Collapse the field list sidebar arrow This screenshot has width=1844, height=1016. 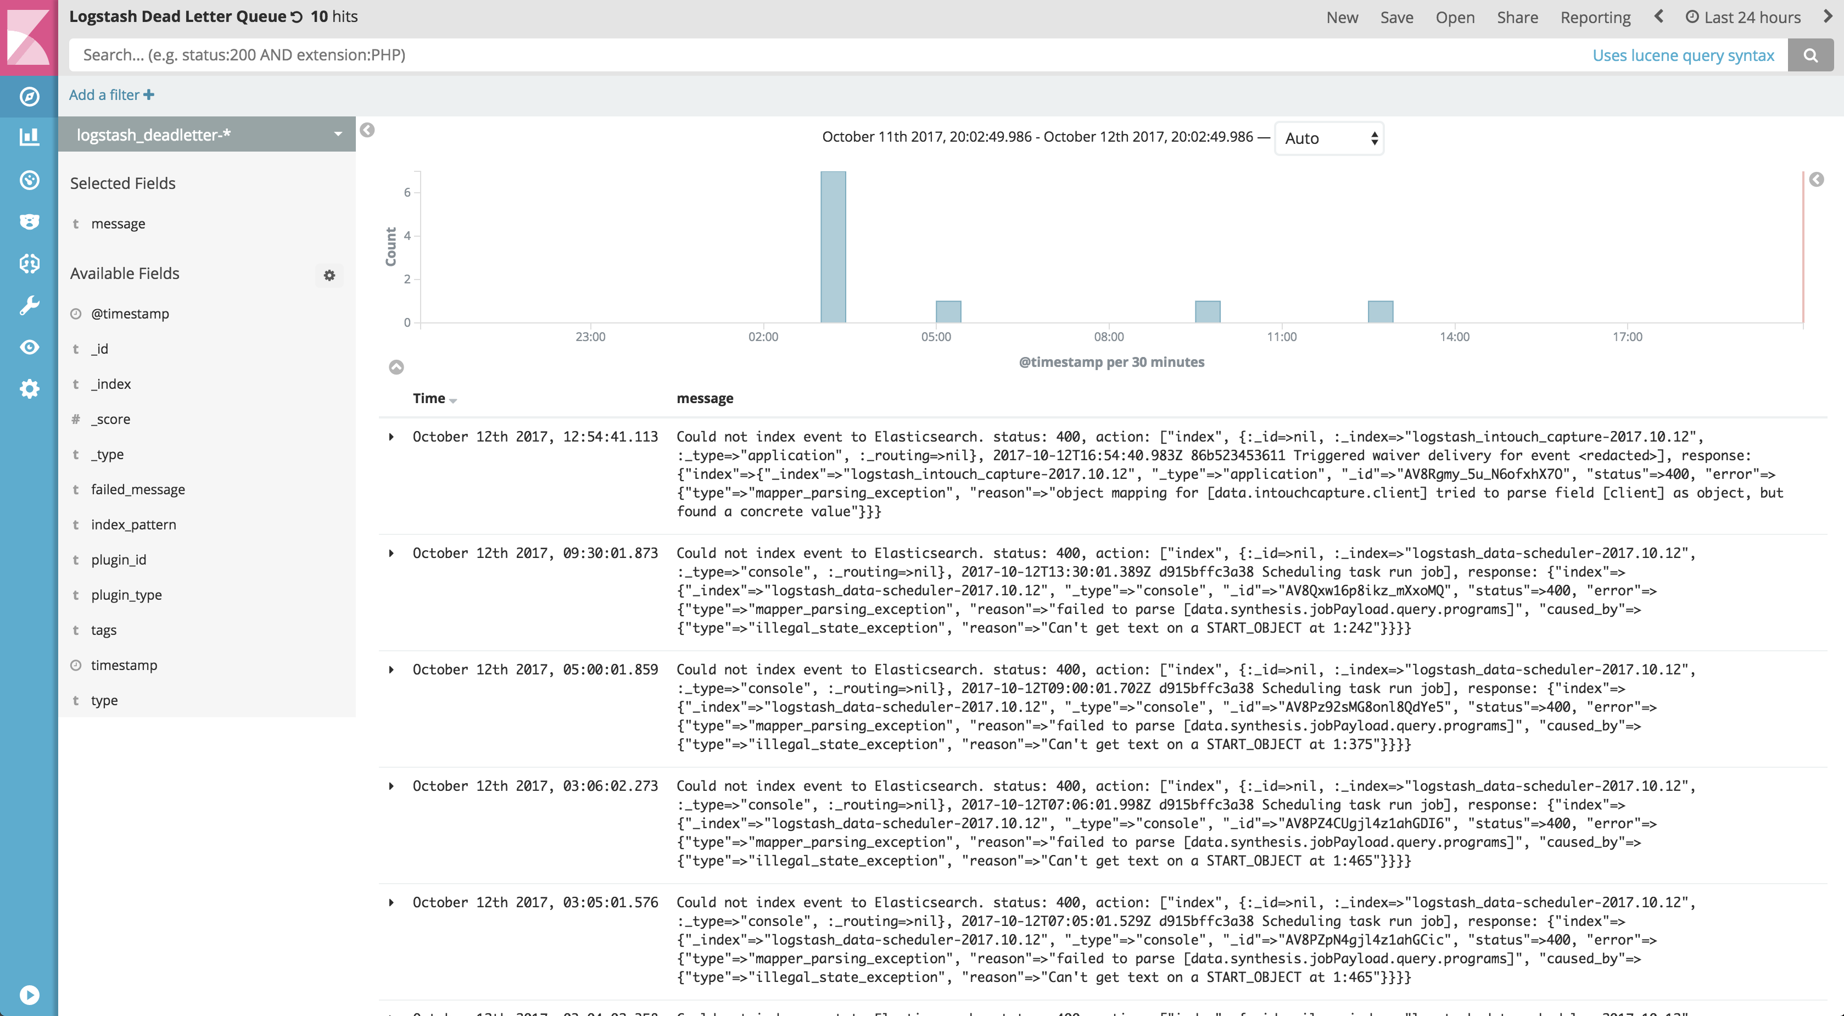click(x=367, y=130)
